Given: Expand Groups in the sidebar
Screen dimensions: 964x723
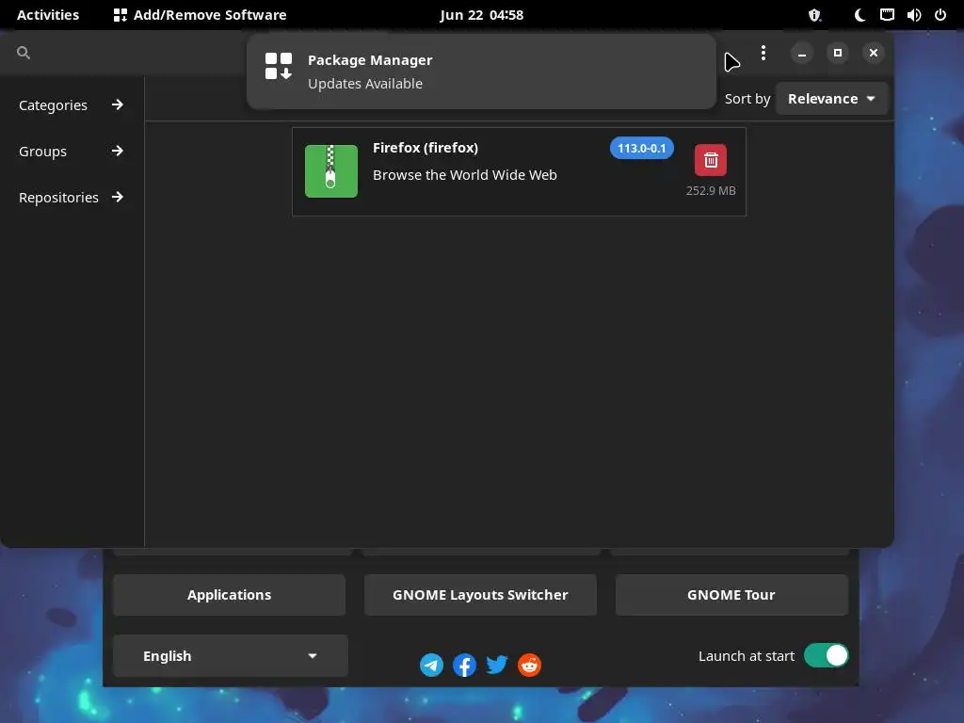Looking at the screenshot, I should [x=72, y=152].
